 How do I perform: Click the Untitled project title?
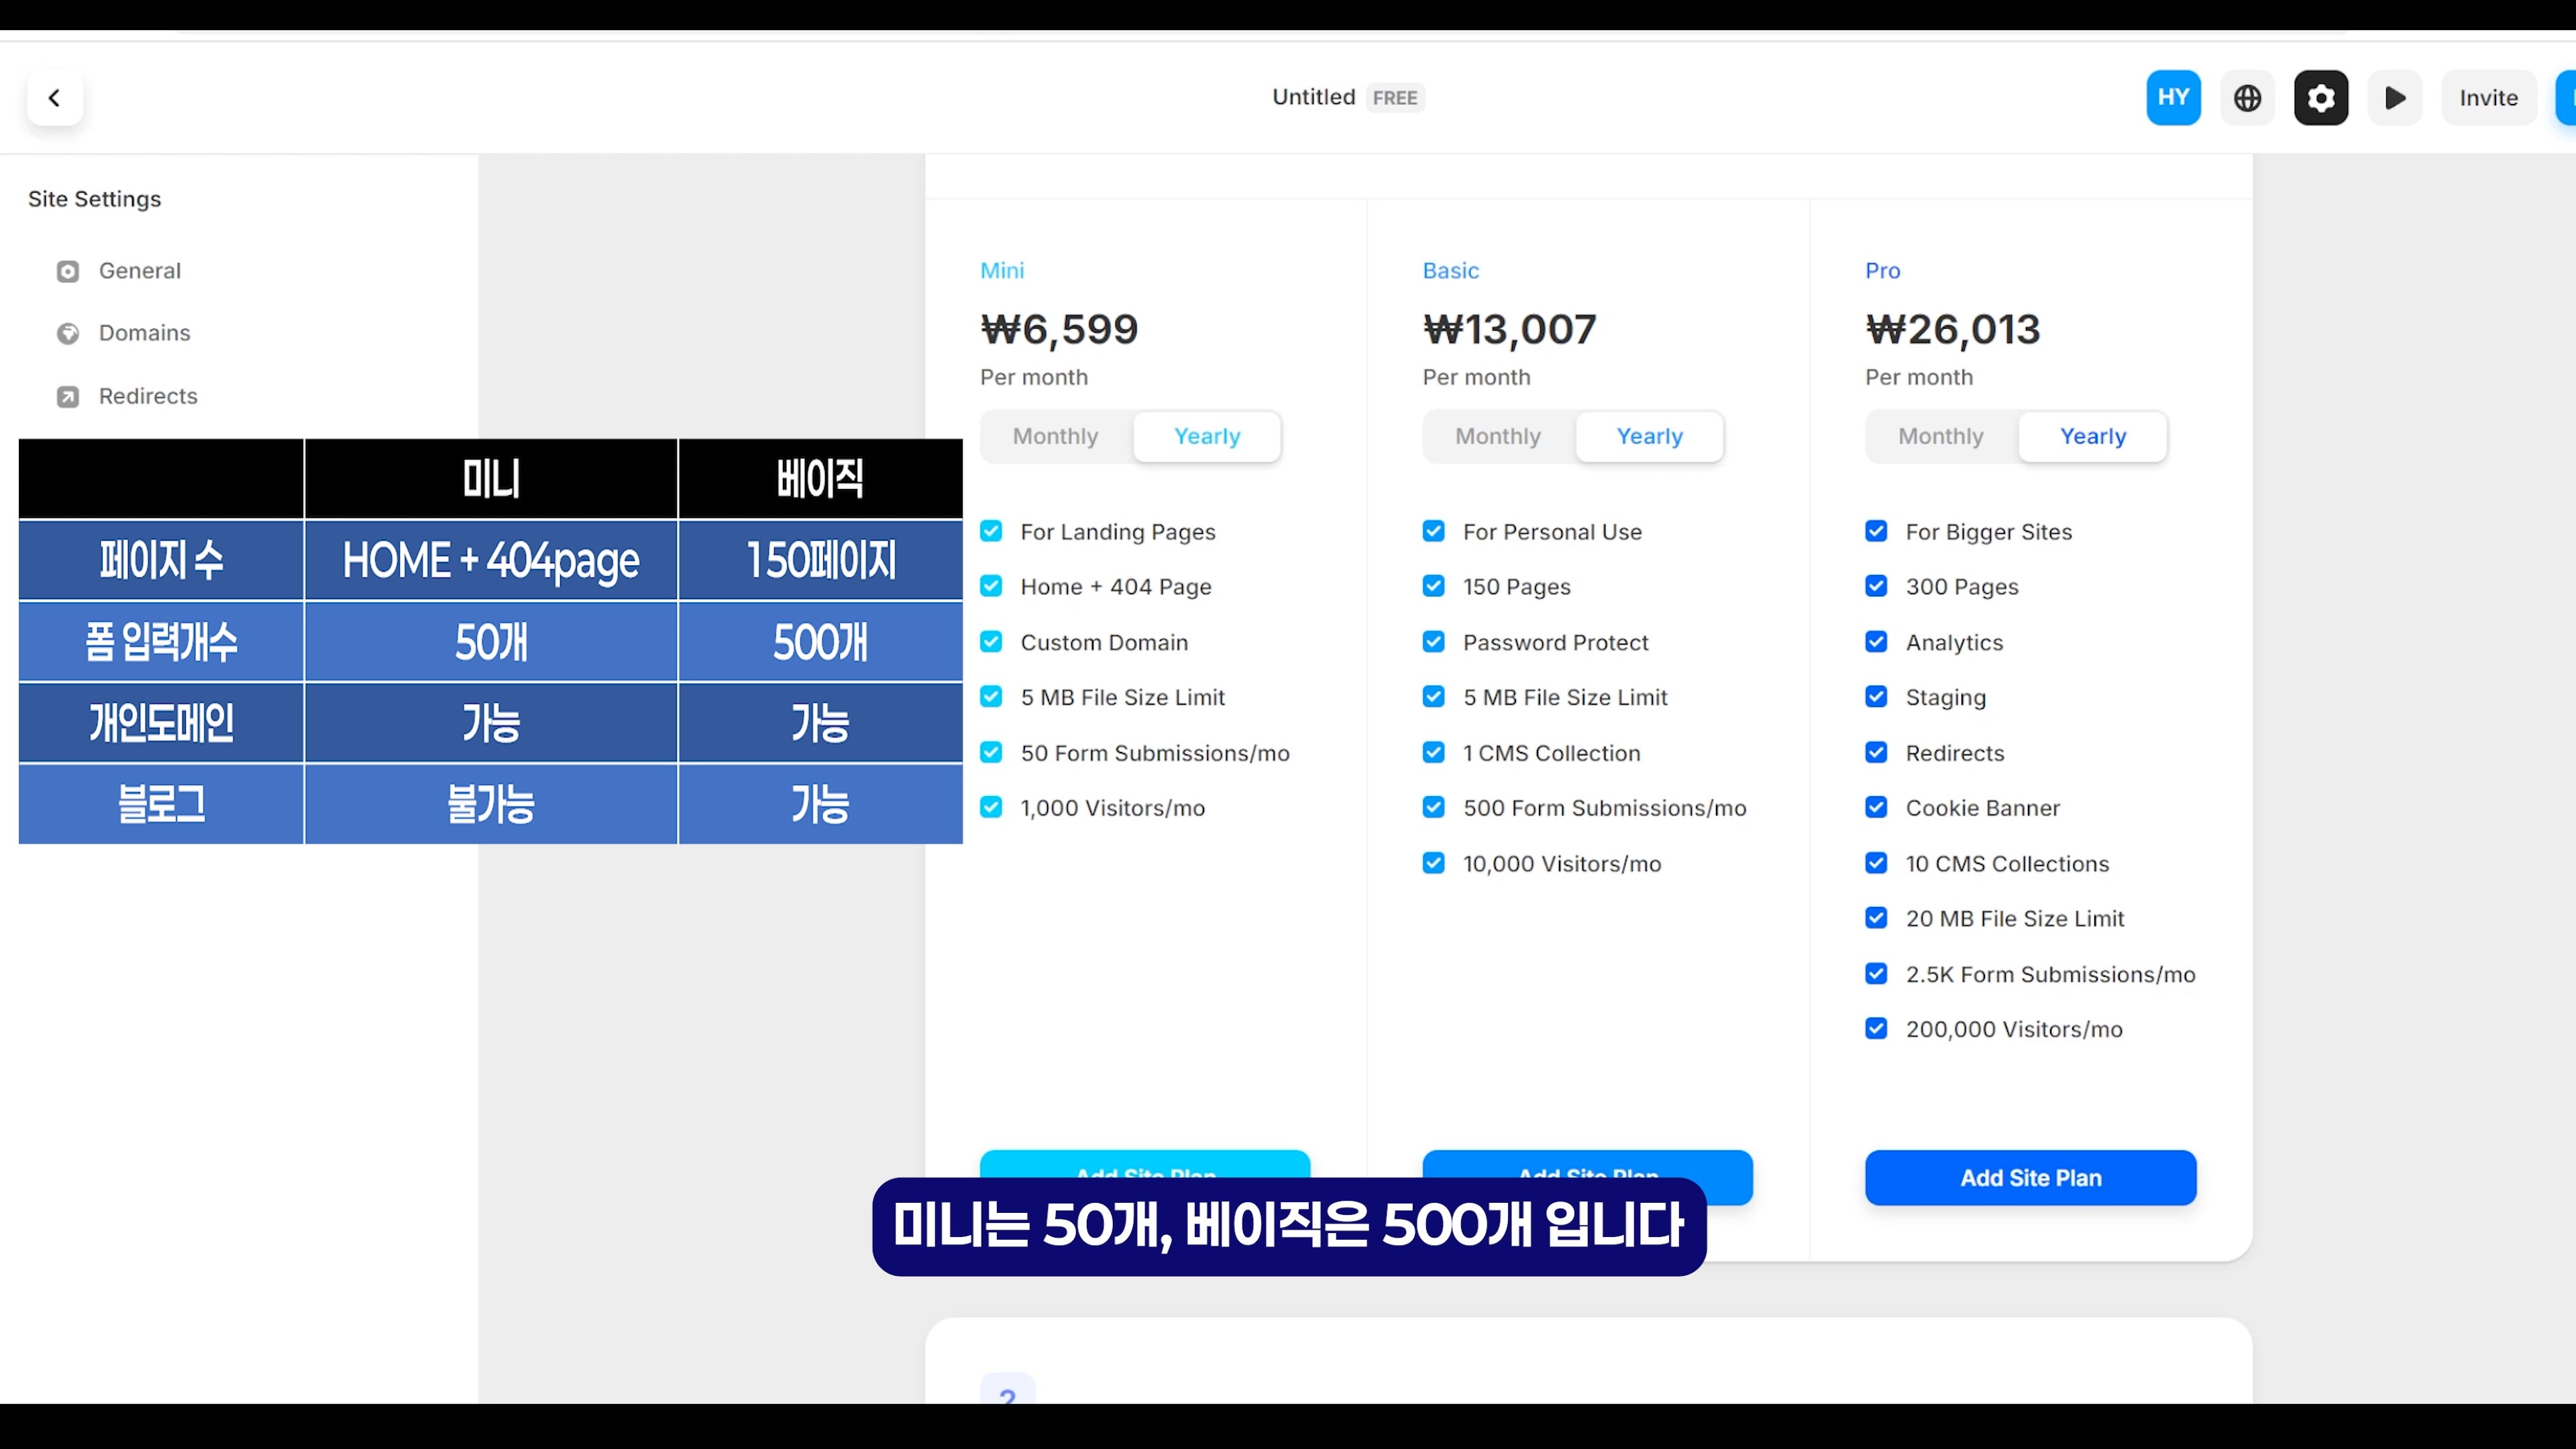click(x=1313, y=97)
